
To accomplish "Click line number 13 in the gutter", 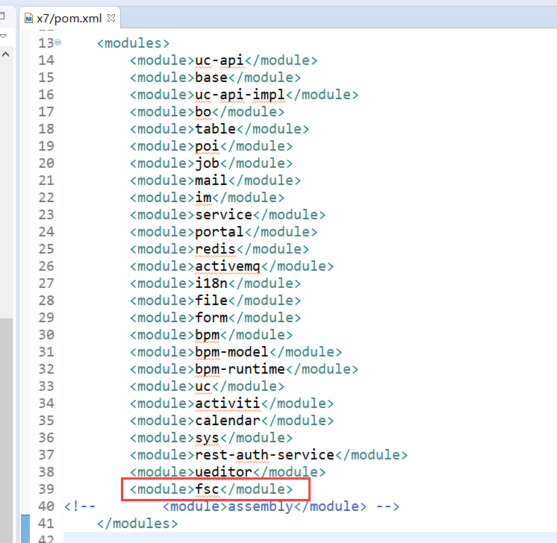I will 46,43.
